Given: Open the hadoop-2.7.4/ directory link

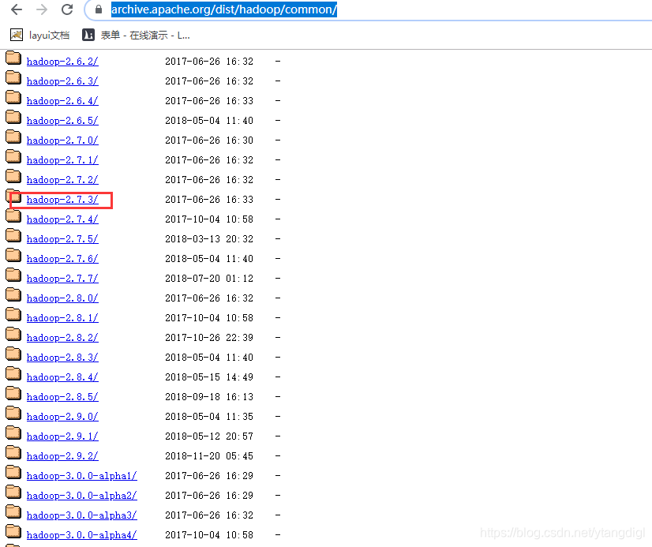Looking at the screenshot, I should coord(62,219).
